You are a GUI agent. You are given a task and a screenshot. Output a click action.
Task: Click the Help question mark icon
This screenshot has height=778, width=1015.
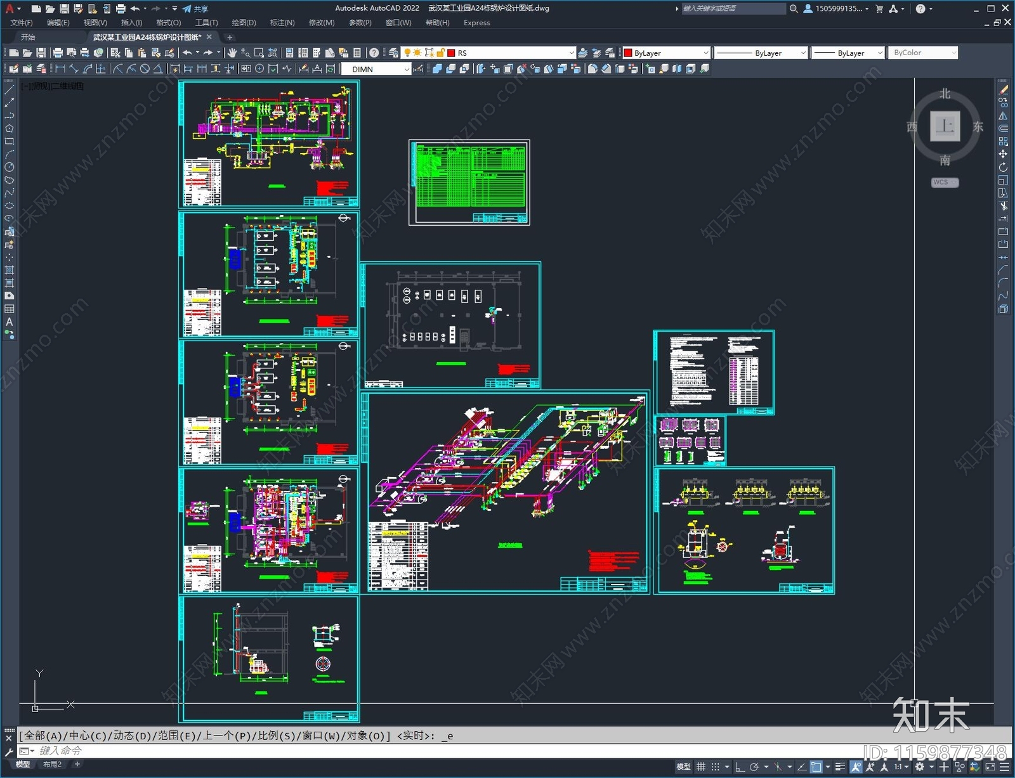click(x=374, y=53)
